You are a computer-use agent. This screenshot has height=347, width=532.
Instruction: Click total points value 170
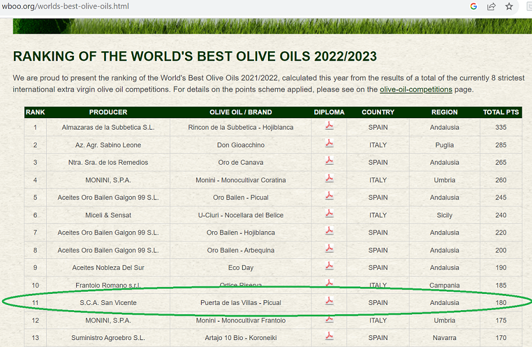tap(501, 338)
